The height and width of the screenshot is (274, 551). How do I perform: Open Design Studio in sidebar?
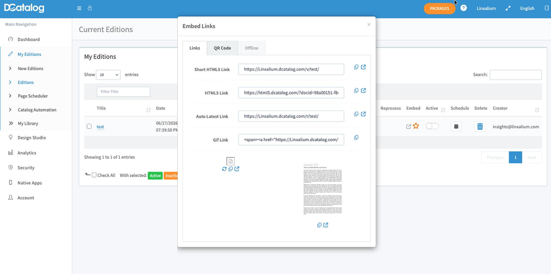pyautogui.click(x=31, y=138)
